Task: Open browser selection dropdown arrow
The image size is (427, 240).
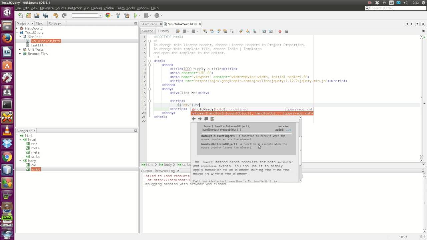Action: (x=111, y=15)
